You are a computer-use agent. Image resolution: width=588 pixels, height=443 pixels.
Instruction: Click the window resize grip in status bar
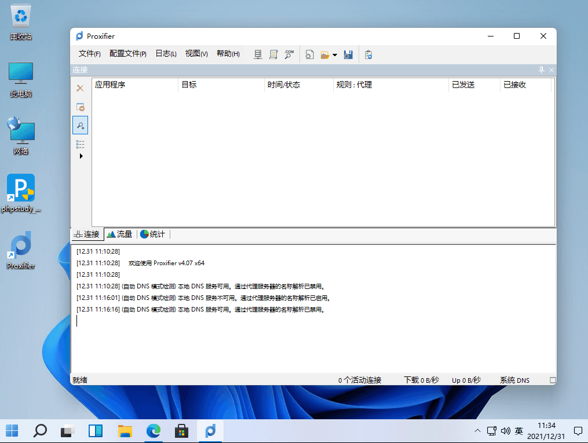[x=553, y=380]
